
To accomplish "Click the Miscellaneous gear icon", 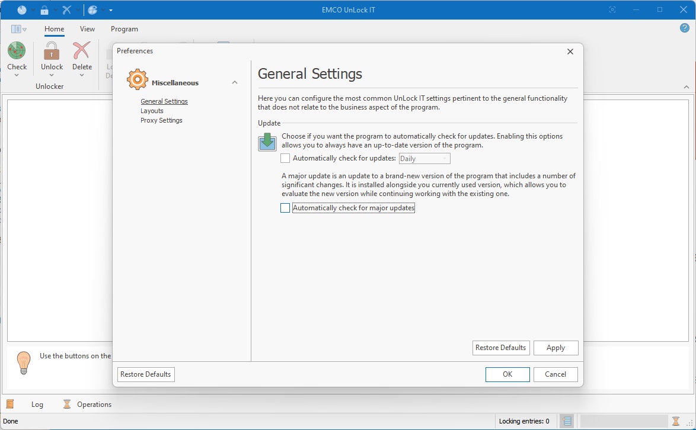I will 137,80.
